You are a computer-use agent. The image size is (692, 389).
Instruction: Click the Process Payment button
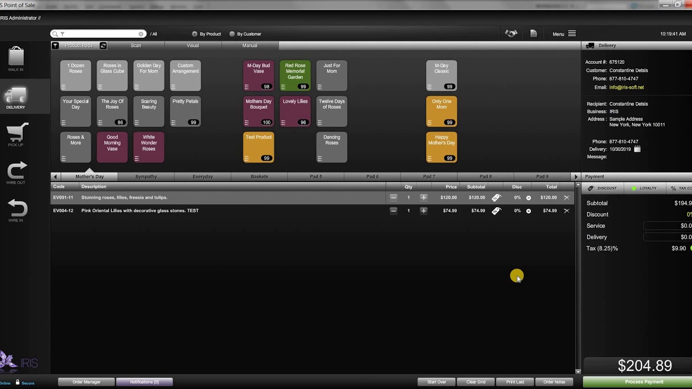tap(637, 382)
